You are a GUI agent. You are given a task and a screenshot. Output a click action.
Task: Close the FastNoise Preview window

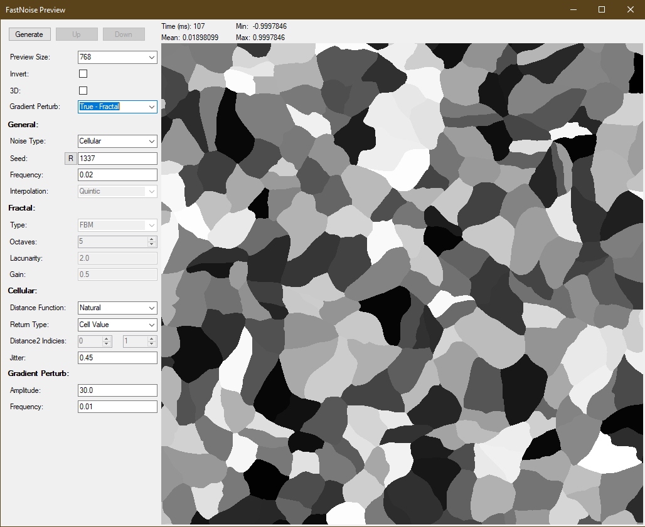pyautogui.click(x=630, y=9)
